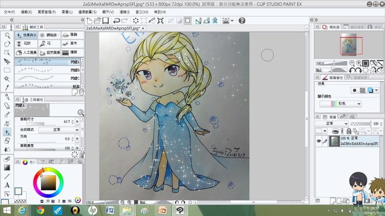Click the navigator preview thumbnail
385x216 pixels.
pos(348,44)
